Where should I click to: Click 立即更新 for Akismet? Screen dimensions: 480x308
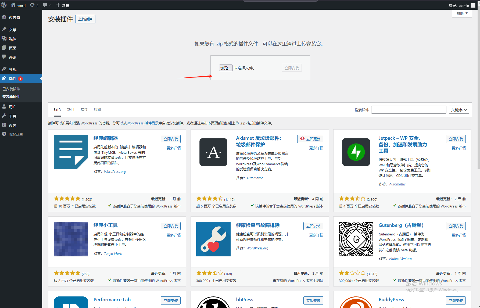[310, 139]
